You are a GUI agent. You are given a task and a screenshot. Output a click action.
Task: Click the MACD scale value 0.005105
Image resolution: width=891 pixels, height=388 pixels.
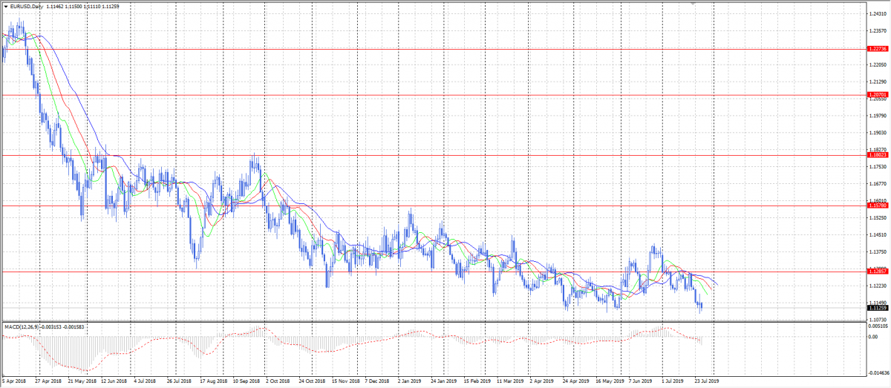(x=878, y=326)
